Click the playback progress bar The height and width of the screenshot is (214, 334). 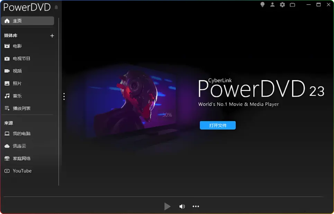(x=164, y=197)
